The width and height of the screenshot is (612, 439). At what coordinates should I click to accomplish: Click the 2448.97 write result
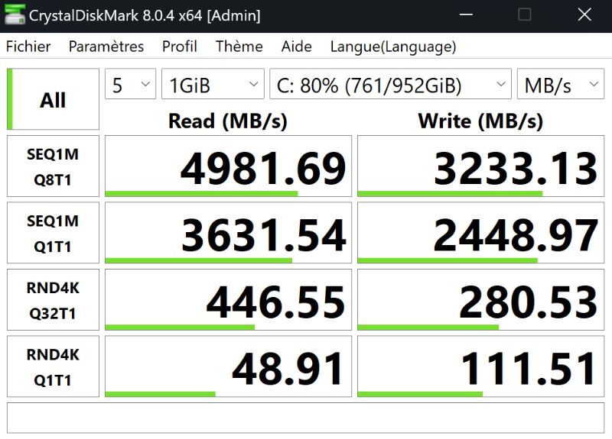481,233
